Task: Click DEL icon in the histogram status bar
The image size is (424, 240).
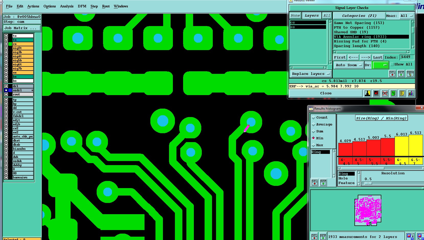Action: (314, 237)
